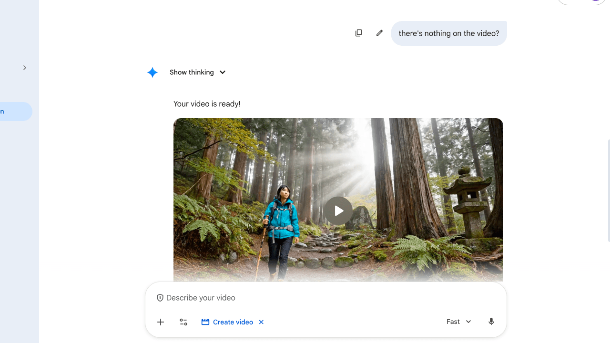Open the tools sliders icon
Image resolution: width=610 pixels, height=343 pixels.
[183, 322]
